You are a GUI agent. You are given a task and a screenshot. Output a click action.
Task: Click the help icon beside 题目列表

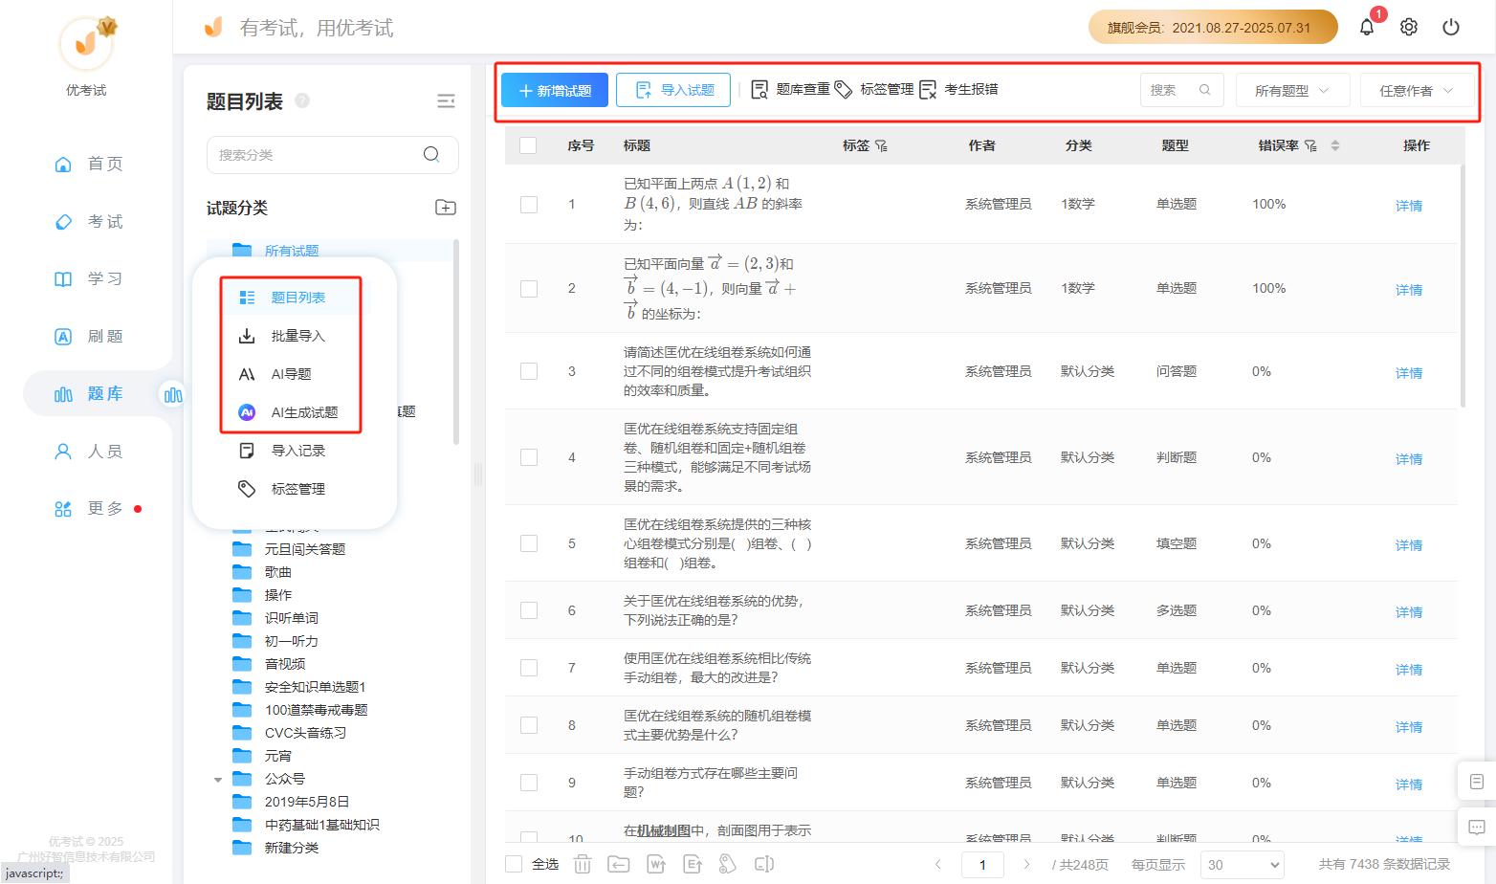(302, 100)
